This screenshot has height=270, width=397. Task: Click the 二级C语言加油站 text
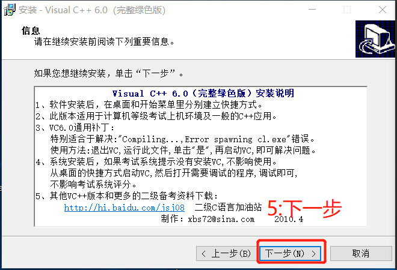click(228, 208)
